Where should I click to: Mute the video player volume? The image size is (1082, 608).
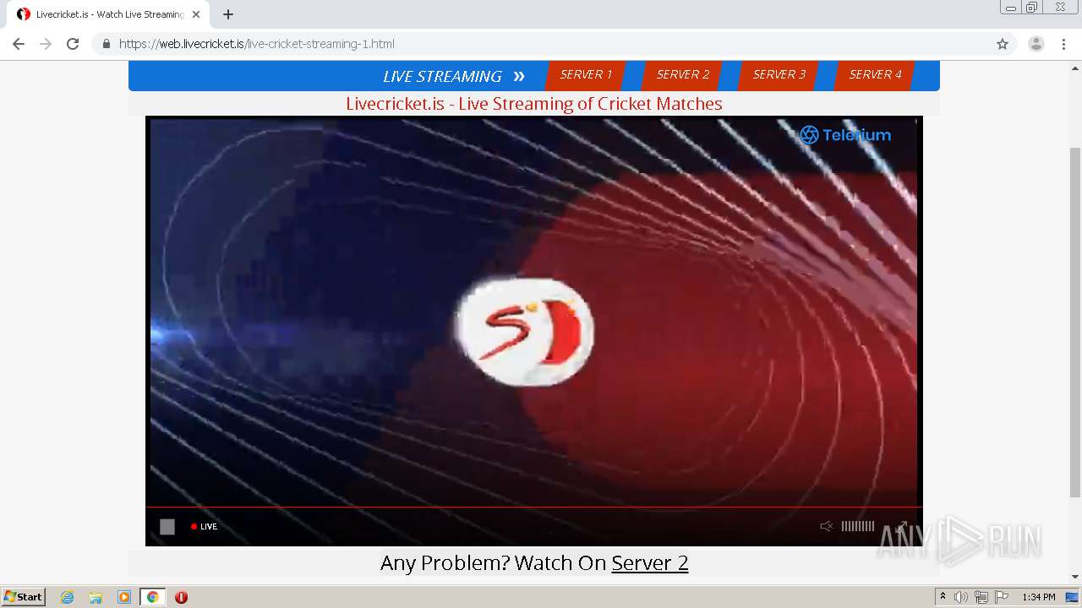[826, 526]
